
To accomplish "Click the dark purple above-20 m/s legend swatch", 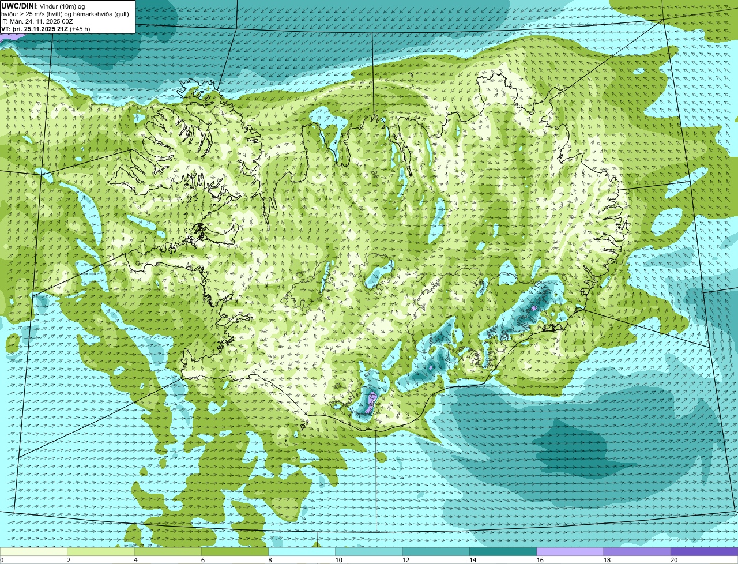I will [705, 552].
